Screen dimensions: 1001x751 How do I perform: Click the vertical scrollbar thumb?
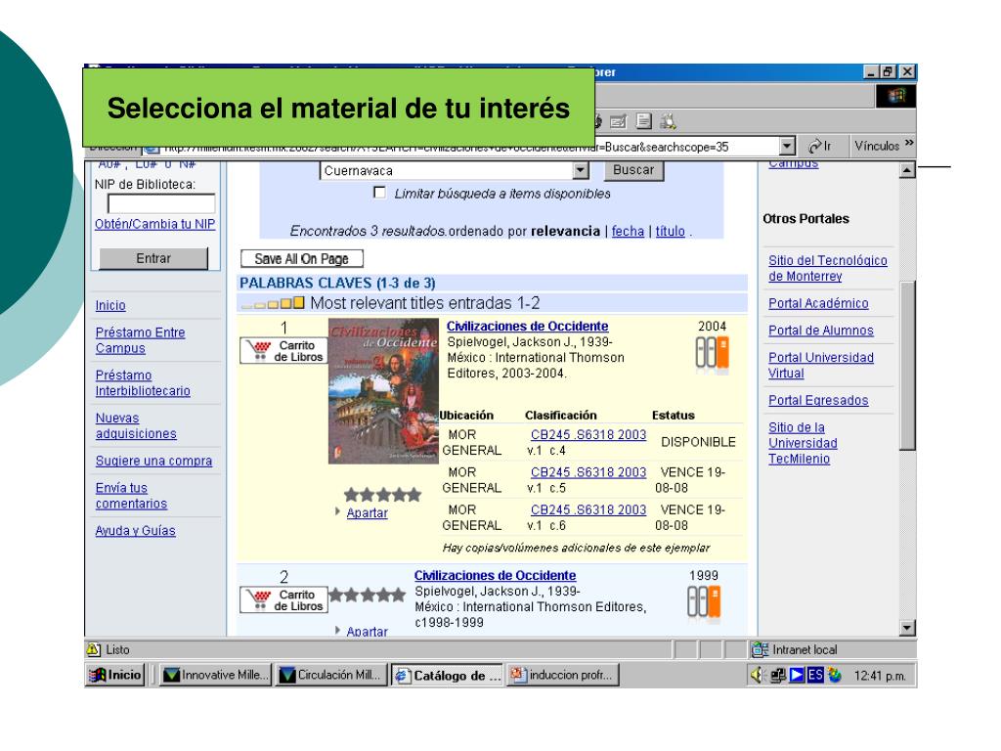(x=907, y=366)
